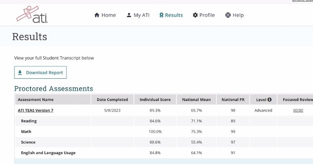Click the Science National PR 97
The height and width of the screenshot is (164, 313).
233,142
